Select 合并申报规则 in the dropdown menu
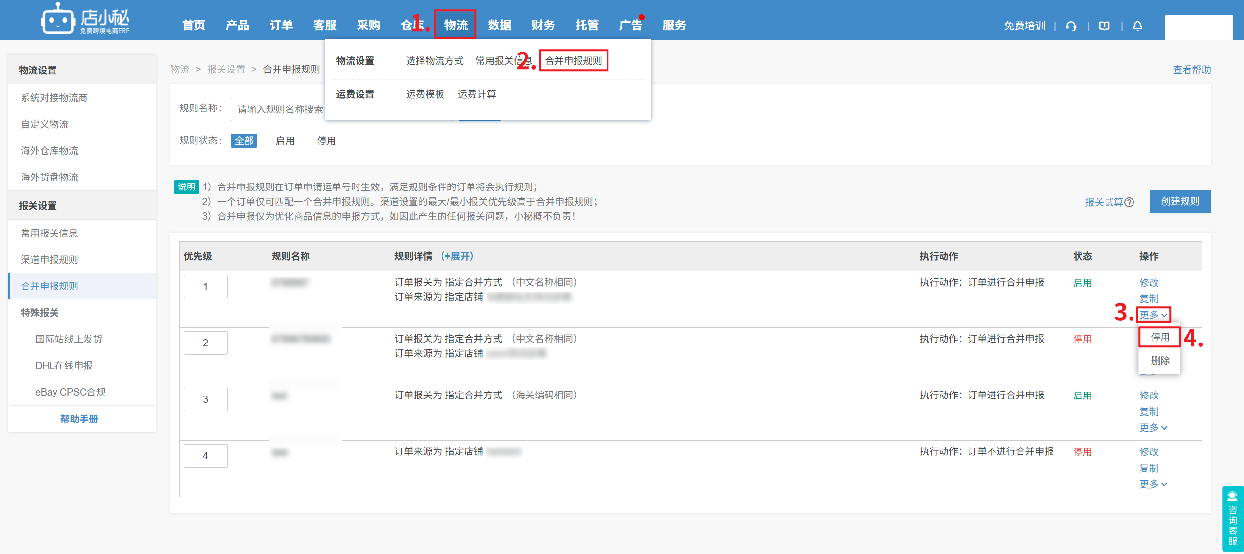The height and width of the screenshot is (554, 1244). (574, 61)
